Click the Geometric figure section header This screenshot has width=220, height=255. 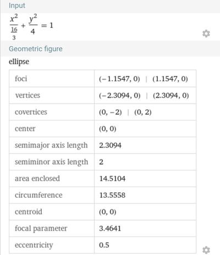(36, 49)
